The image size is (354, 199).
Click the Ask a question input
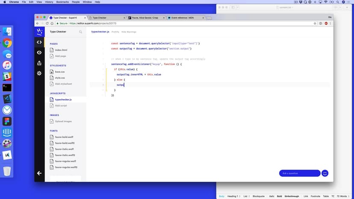[299, 173]
